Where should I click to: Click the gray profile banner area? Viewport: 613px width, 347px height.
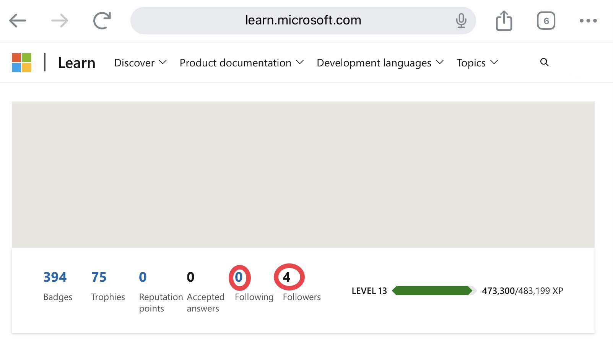click(303, 175)
